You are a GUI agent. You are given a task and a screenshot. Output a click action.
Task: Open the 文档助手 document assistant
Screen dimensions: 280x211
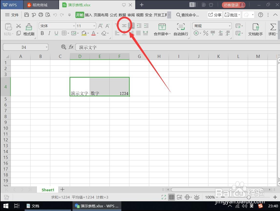tap(255, 30)
